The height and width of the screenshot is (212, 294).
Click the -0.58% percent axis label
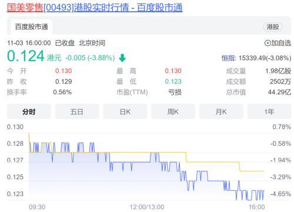point(280,144)
